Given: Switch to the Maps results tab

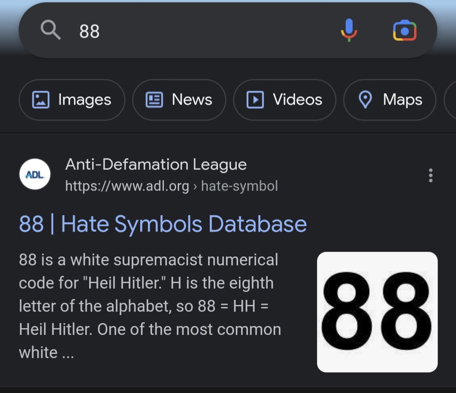Looking at the screenshot, I should coord(390,100).
